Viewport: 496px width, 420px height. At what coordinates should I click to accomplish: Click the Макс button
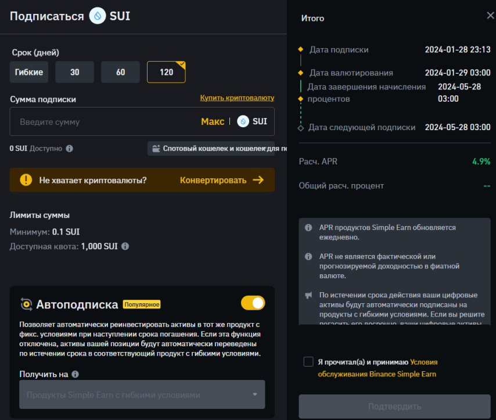coord(213,121)
